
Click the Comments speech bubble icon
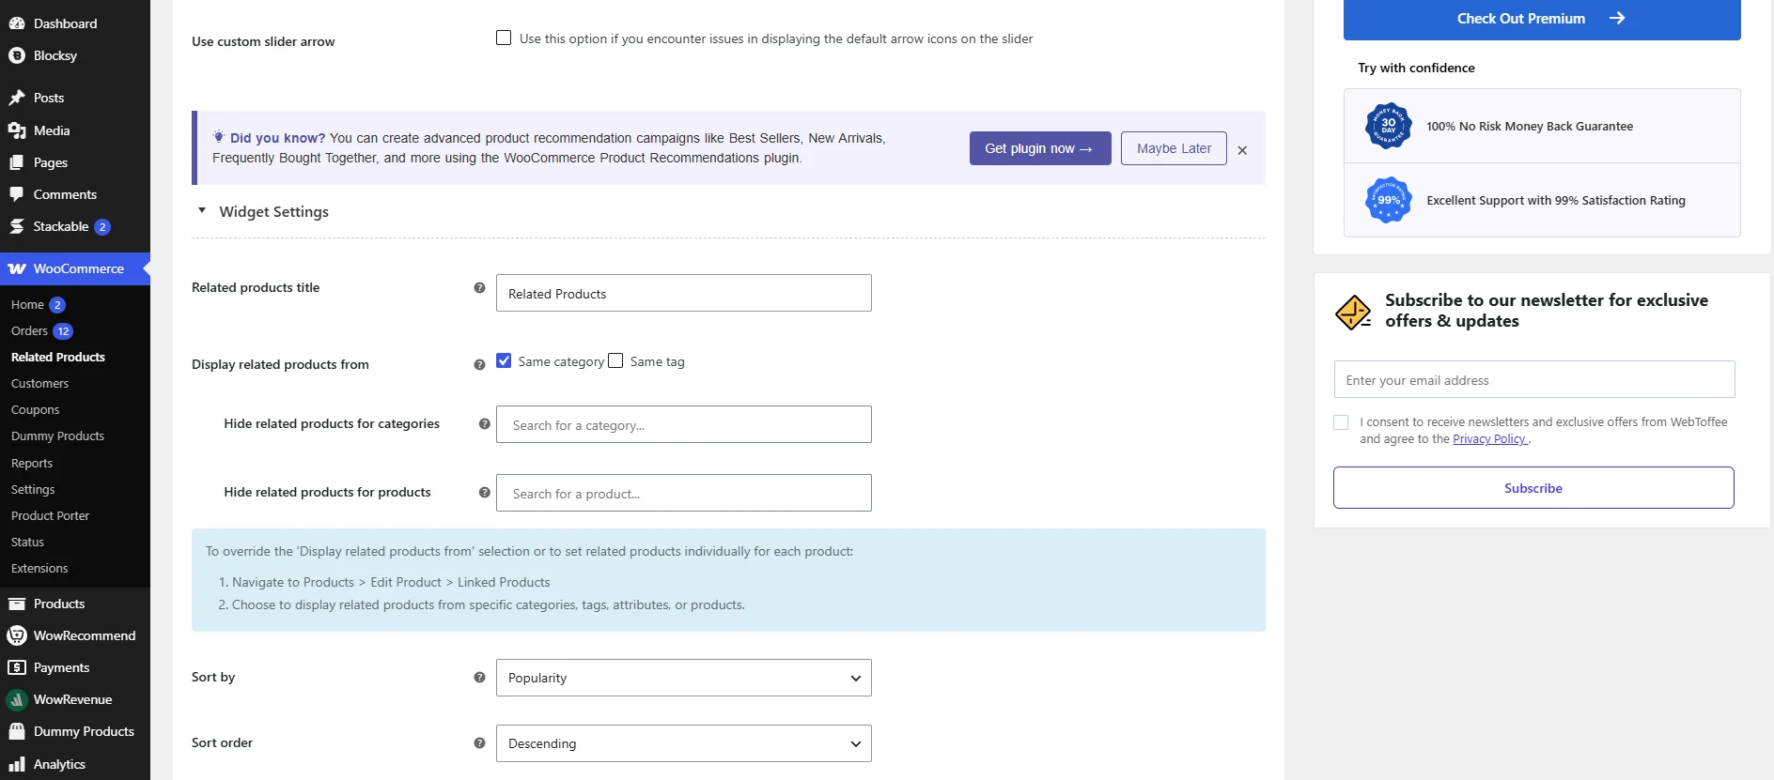[17, 194]
